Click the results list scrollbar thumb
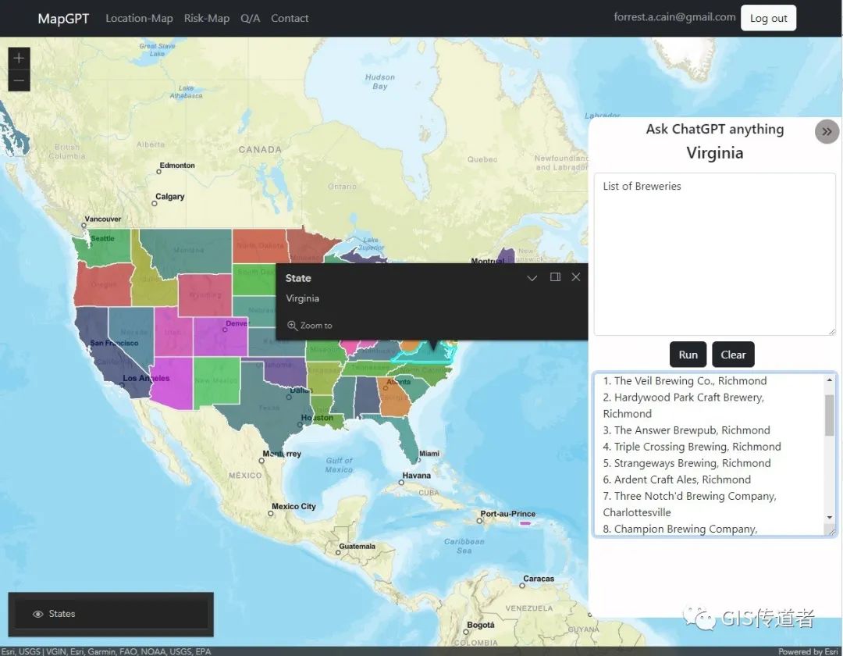The image size is (843, 656). point(830,414)
